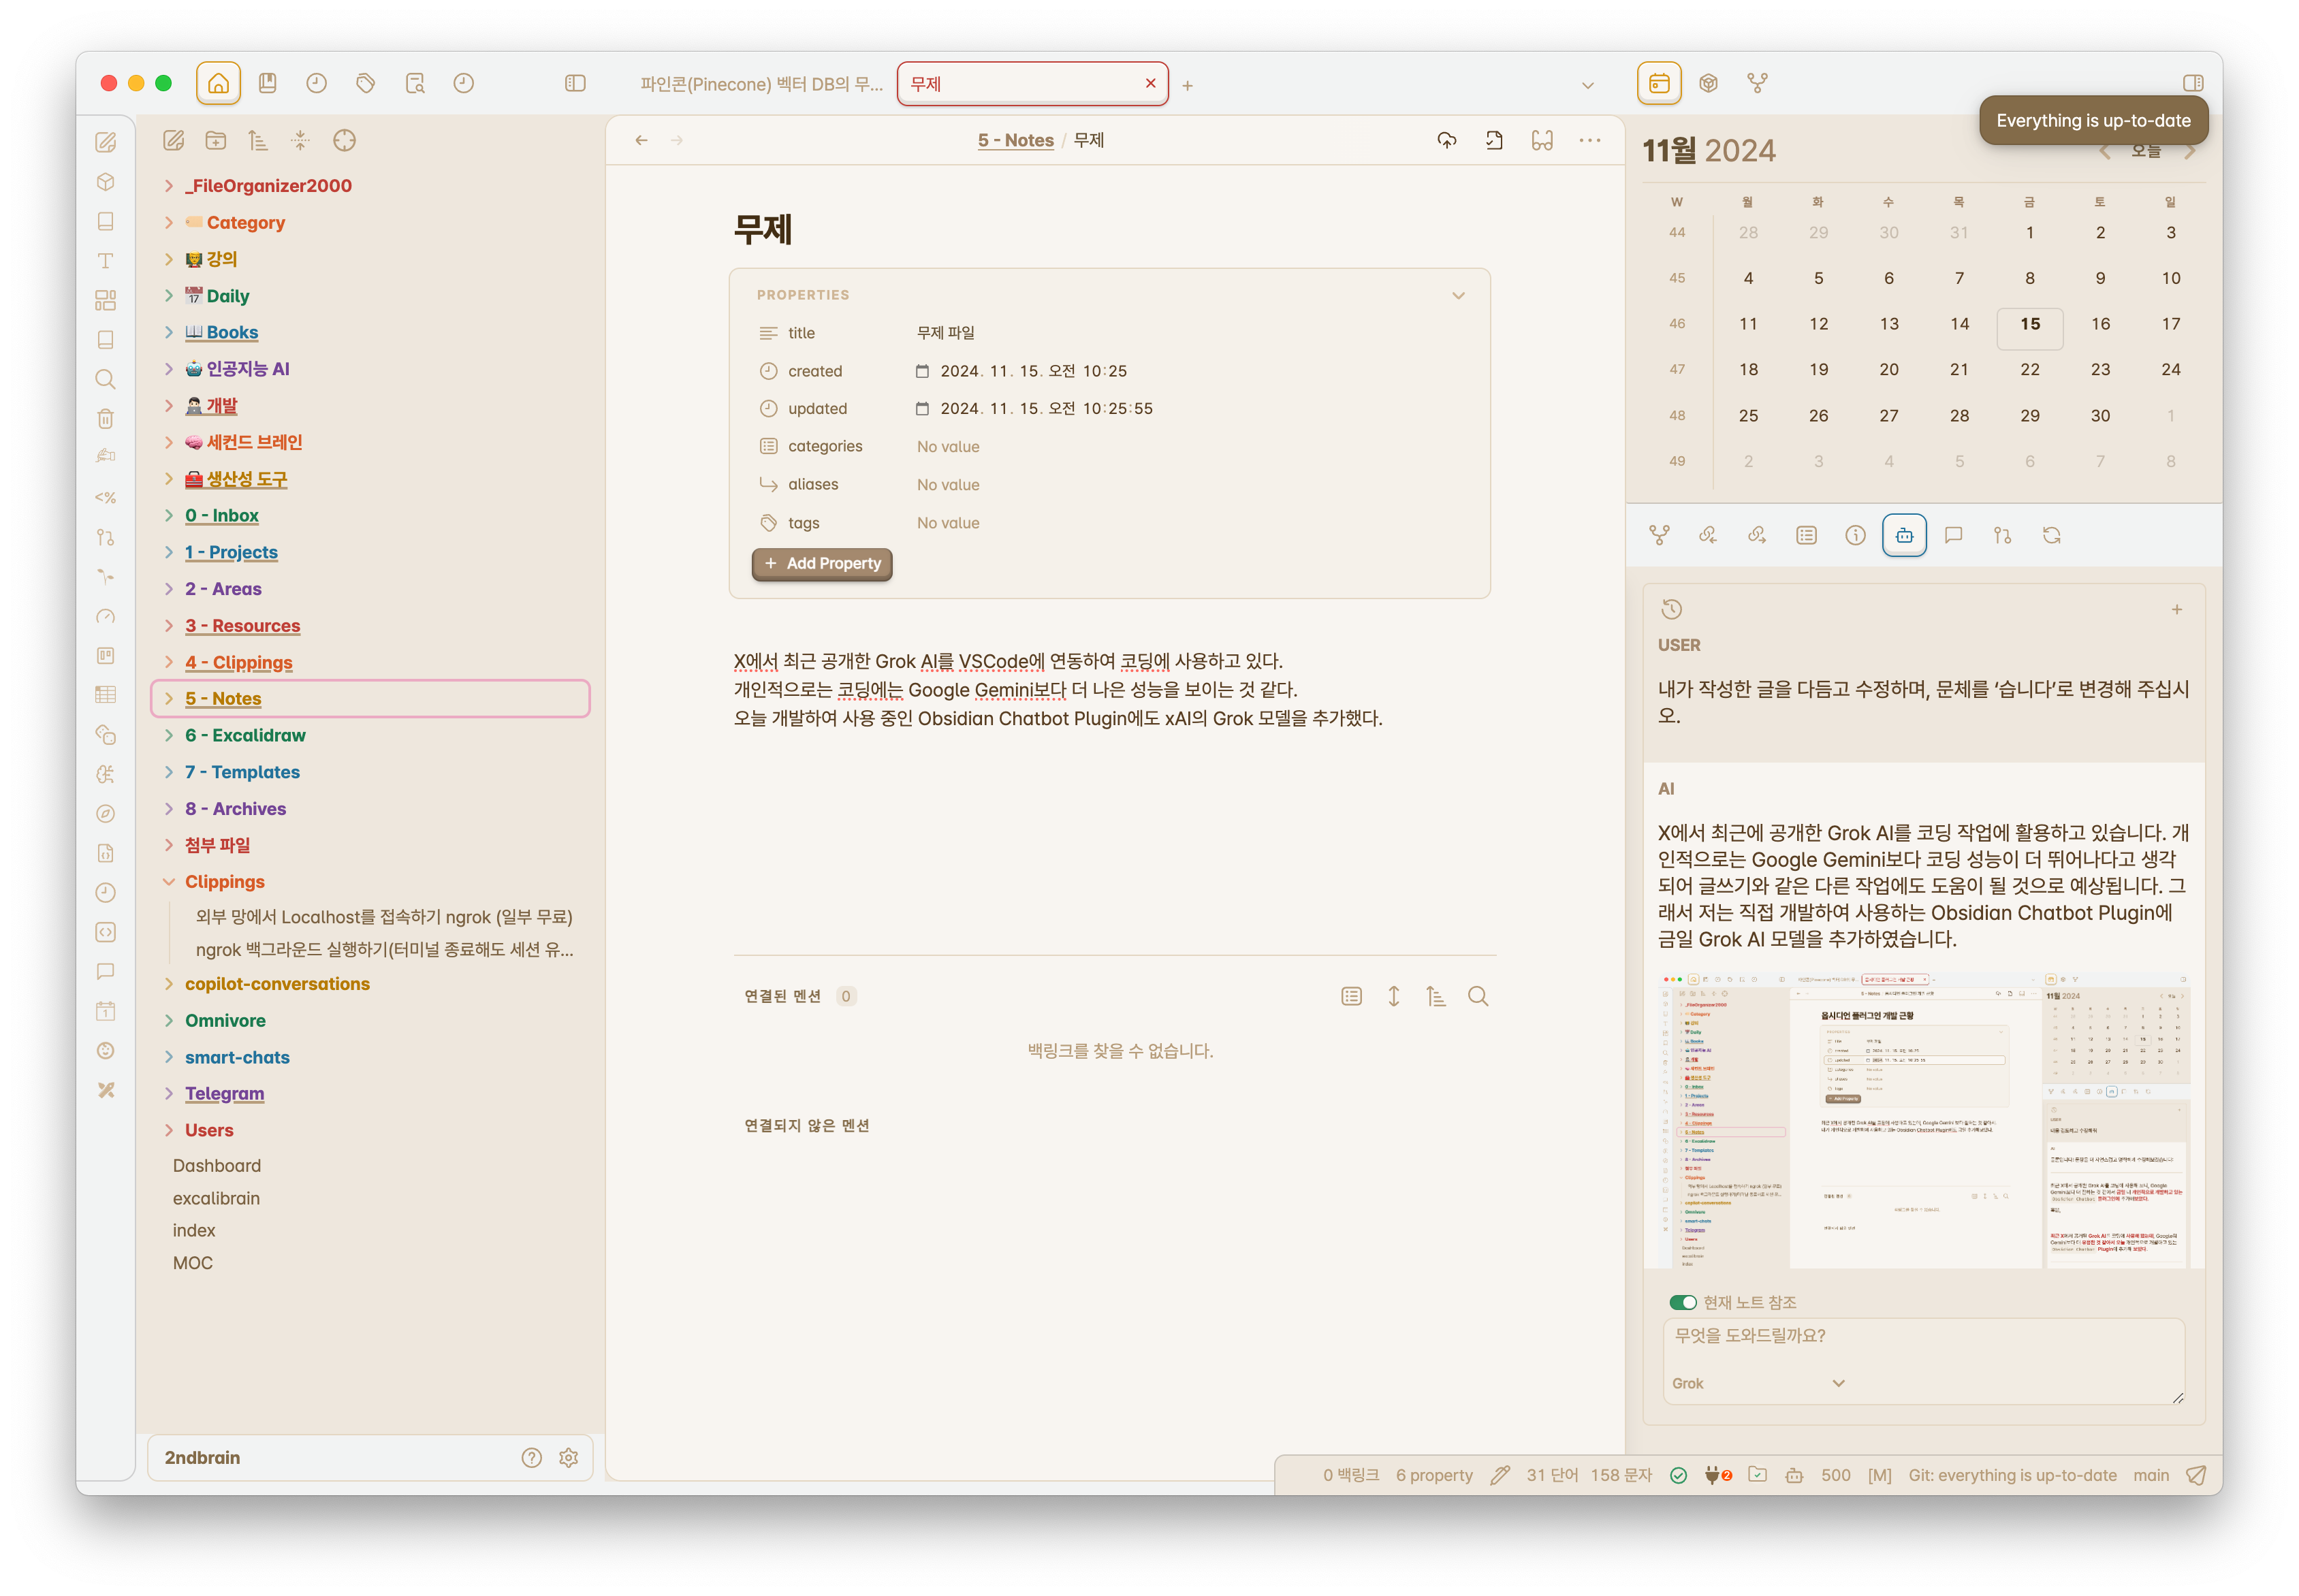Open search in the left ribbon
Screen dimensions: 2299x1596
105,379
